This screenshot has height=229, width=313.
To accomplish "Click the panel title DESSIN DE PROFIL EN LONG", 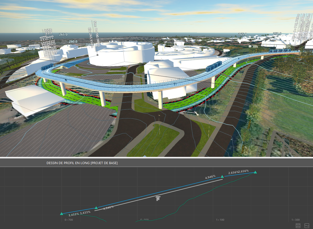I will (82, 163).
